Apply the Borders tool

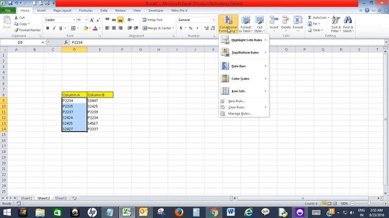pyautogui.click(x=73, y=28)
